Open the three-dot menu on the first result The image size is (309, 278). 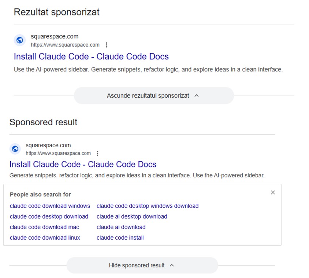pos(107,45)
